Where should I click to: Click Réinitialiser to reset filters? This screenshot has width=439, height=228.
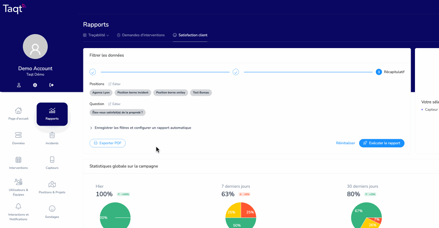coord(346,143)
